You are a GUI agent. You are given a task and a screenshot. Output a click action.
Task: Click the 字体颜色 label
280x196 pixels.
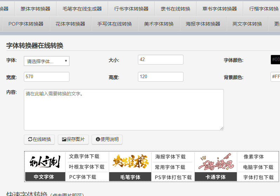tap(233, 60)
